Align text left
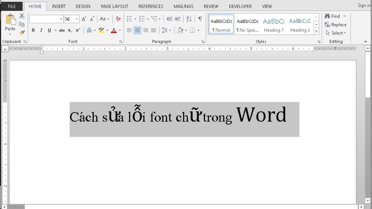The image size is (372, 209). point(129,30)
